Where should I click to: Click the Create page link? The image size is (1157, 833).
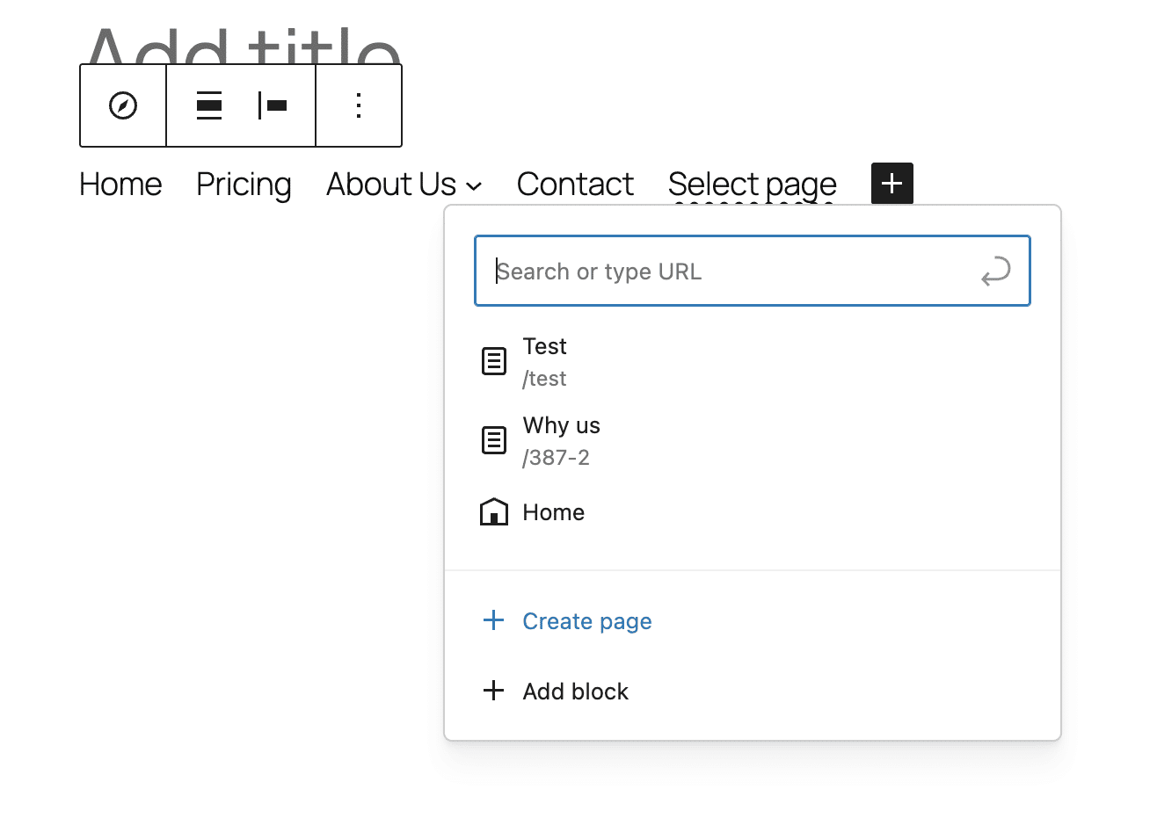coord(586,621)
